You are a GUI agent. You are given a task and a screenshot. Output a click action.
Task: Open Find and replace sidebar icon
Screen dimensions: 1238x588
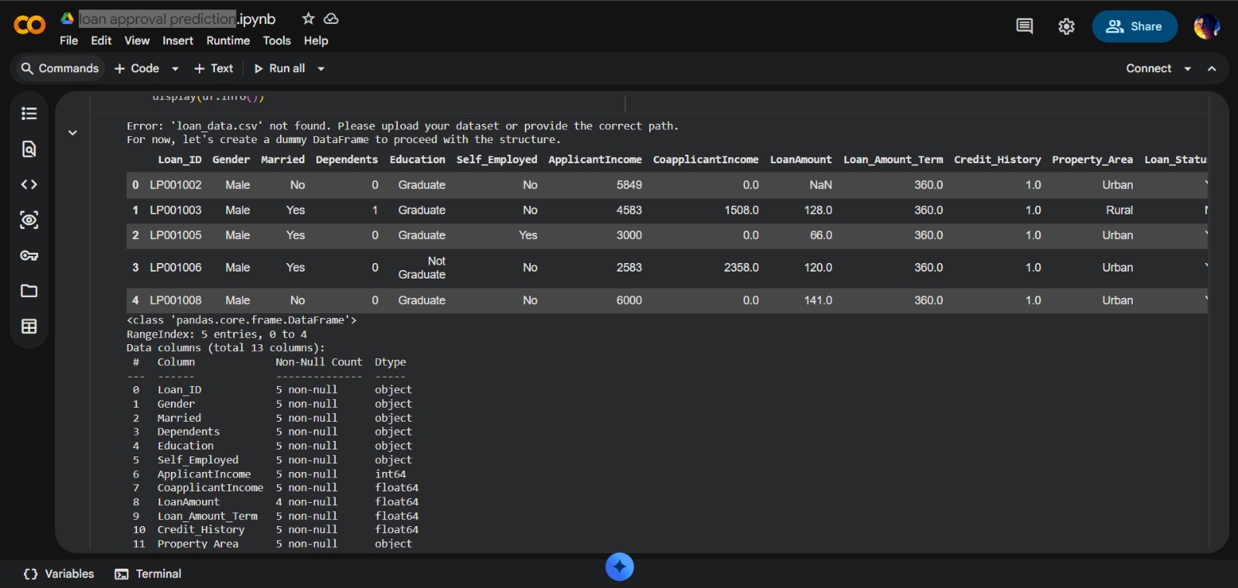pyautogui.click(x=29, y=149)
